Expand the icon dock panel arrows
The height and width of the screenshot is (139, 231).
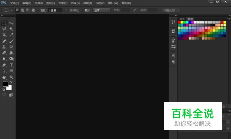click(176, 16)
